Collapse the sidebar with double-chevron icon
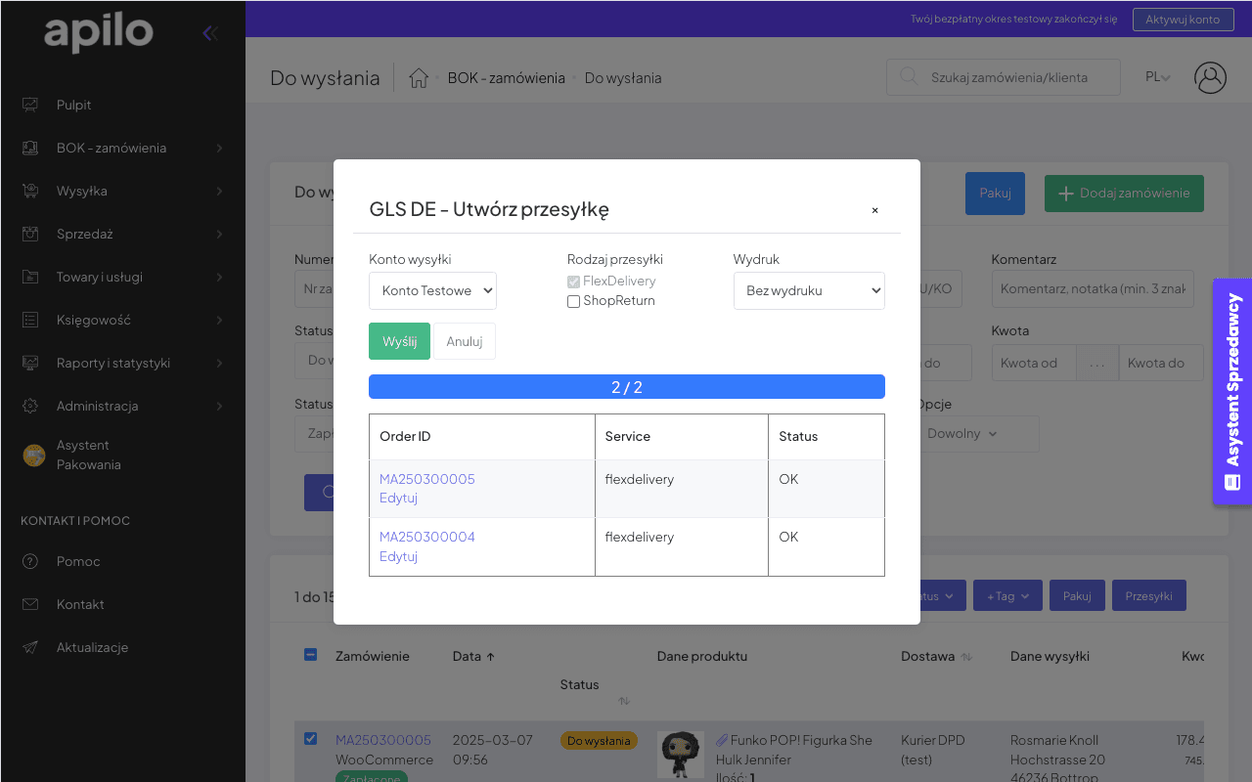Viewport: 1252px width, 782px height. (209, 34)
